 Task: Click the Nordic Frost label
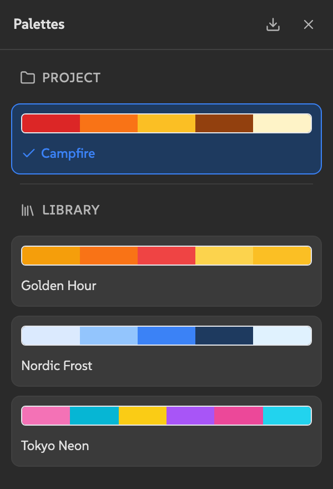(57, 366)
